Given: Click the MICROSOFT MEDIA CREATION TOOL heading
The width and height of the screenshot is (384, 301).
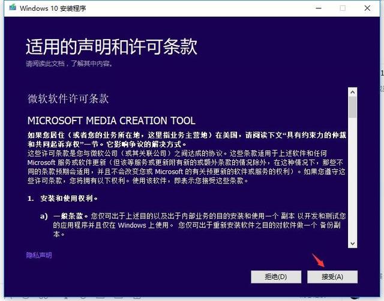Looking at the screenshot, I should tap(112, 121).
